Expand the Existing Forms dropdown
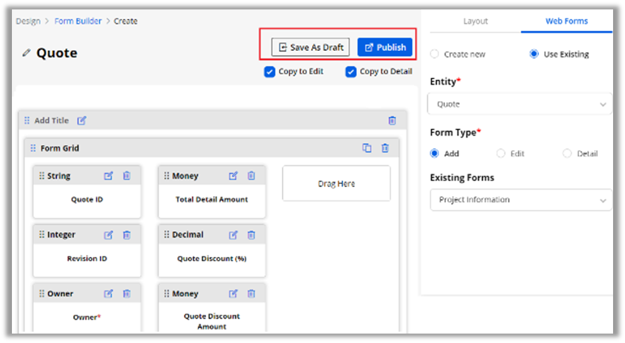Screen dimensions: 625x343 [519, 200]
